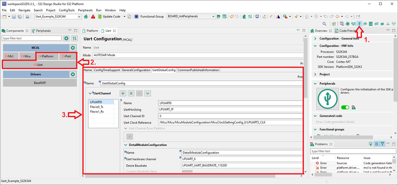Collapse the Generated code section

pyautogui.click(x=315, y=116)
